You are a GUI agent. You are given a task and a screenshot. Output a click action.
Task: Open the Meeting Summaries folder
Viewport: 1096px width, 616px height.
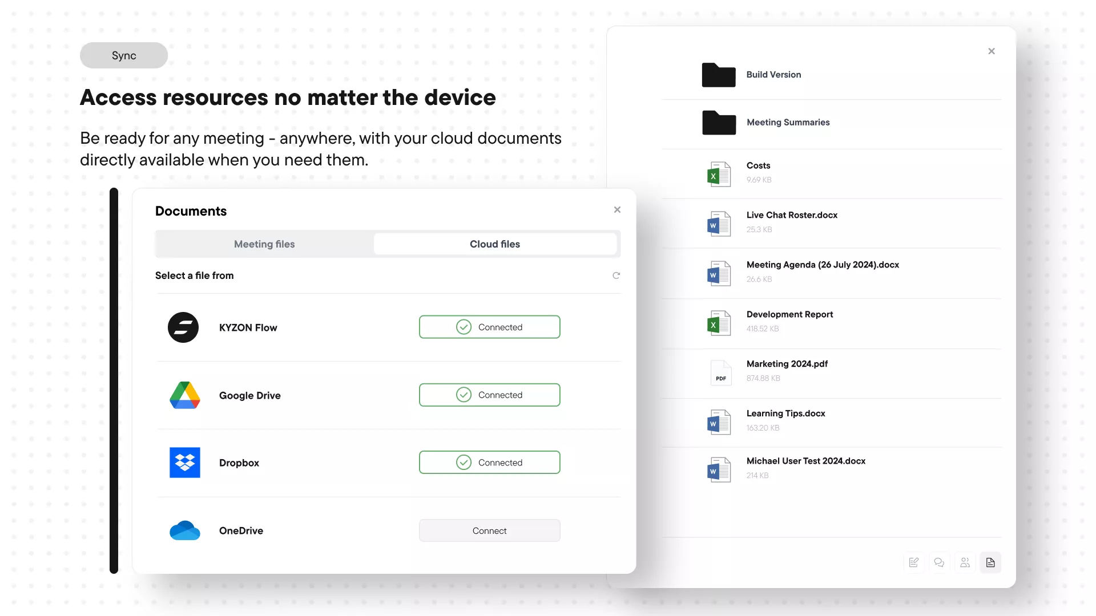pyautogui.click(x=787, y=123)
